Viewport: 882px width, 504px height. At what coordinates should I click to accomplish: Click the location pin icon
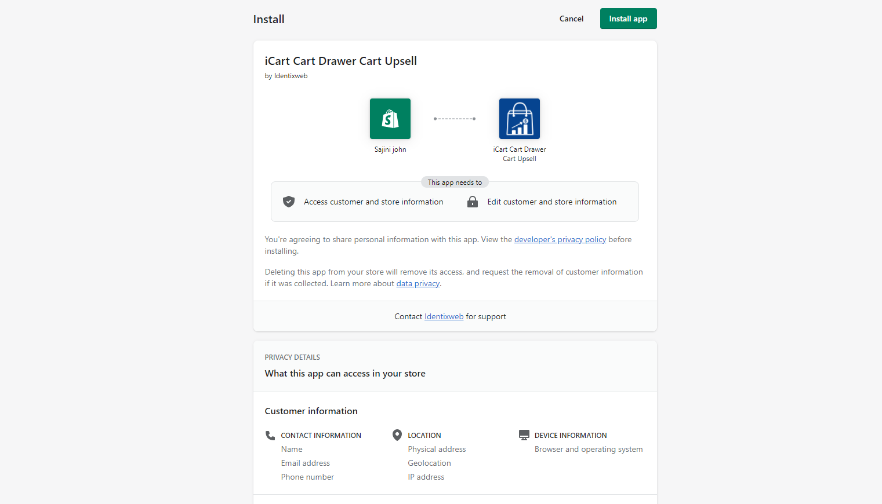click(x=397, y=435)
